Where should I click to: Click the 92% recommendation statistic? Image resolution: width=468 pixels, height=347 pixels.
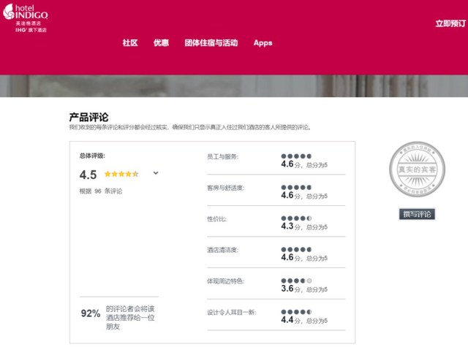pyautogui.click(x=91, y=313)
